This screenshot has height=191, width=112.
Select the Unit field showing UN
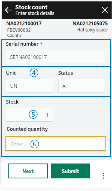coord(29,86)
